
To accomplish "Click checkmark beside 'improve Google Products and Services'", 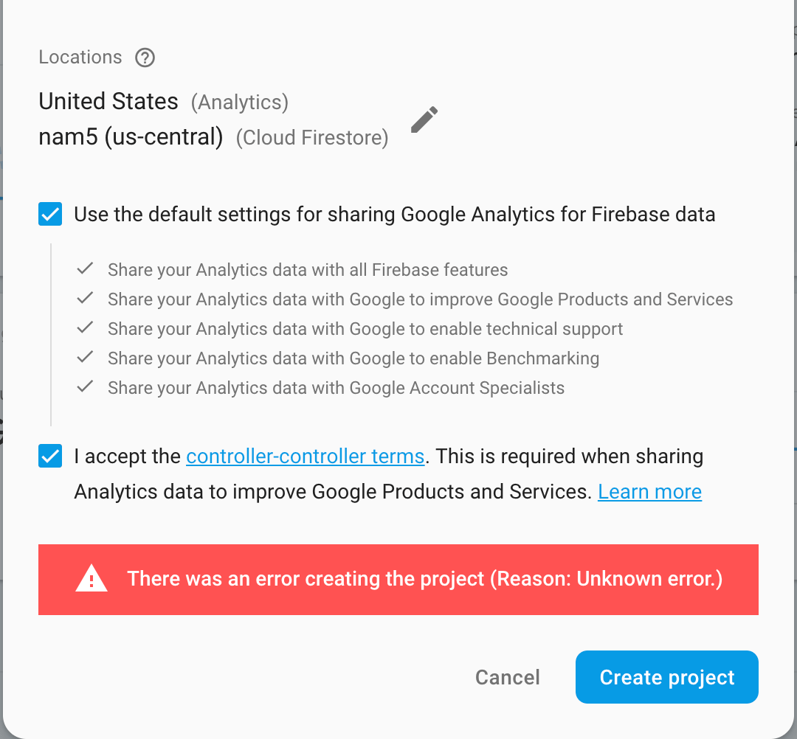I will pos(86,299).
